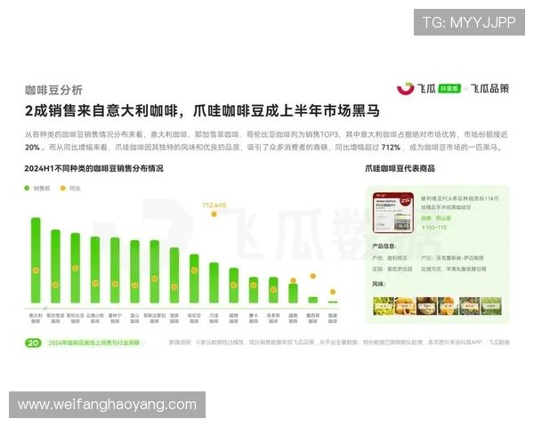Click the product title mentioning PCA
Viewport: 534px width, 427px height.
coord(460,203)
